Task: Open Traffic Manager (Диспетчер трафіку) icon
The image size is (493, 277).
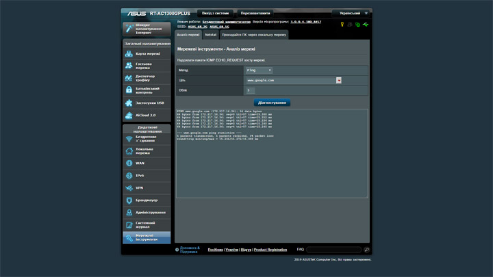Action: (x=129, y=78)
